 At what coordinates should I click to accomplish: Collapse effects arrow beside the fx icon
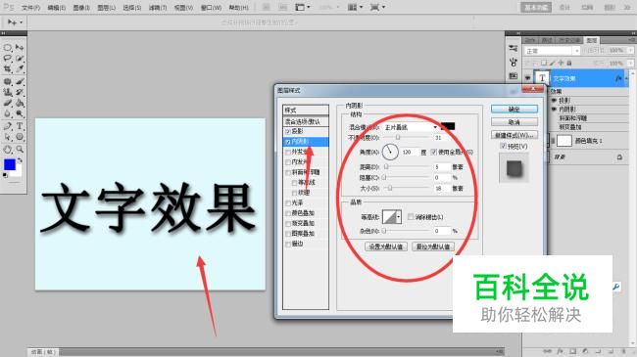626,78
